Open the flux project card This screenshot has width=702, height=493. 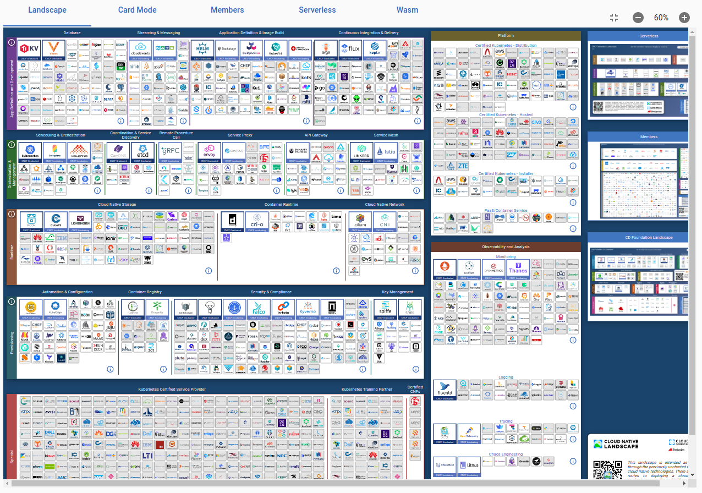click(x=350, y=50)
